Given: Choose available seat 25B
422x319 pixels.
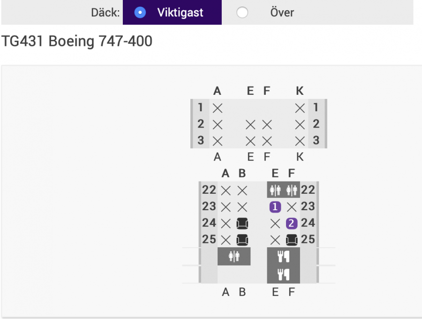Looking at the screenshot, I should (242, 240).
